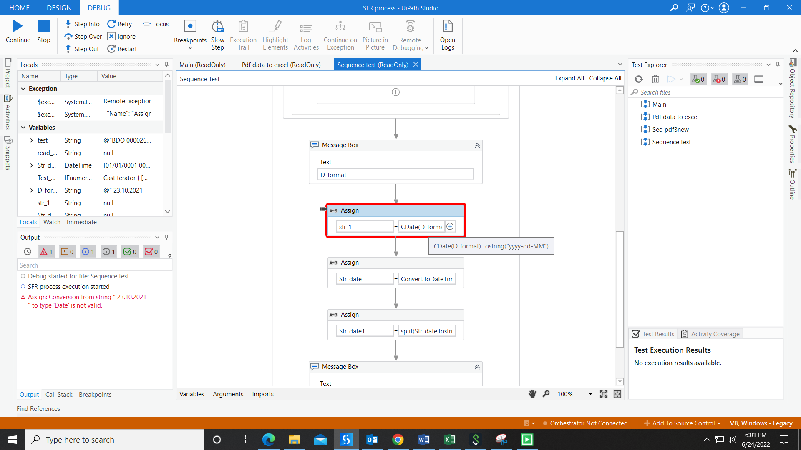Click the Step Into icon

tap(68, 24)
